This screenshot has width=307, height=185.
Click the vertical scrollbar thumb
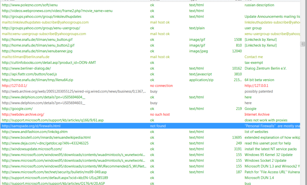tap(303, 44)
